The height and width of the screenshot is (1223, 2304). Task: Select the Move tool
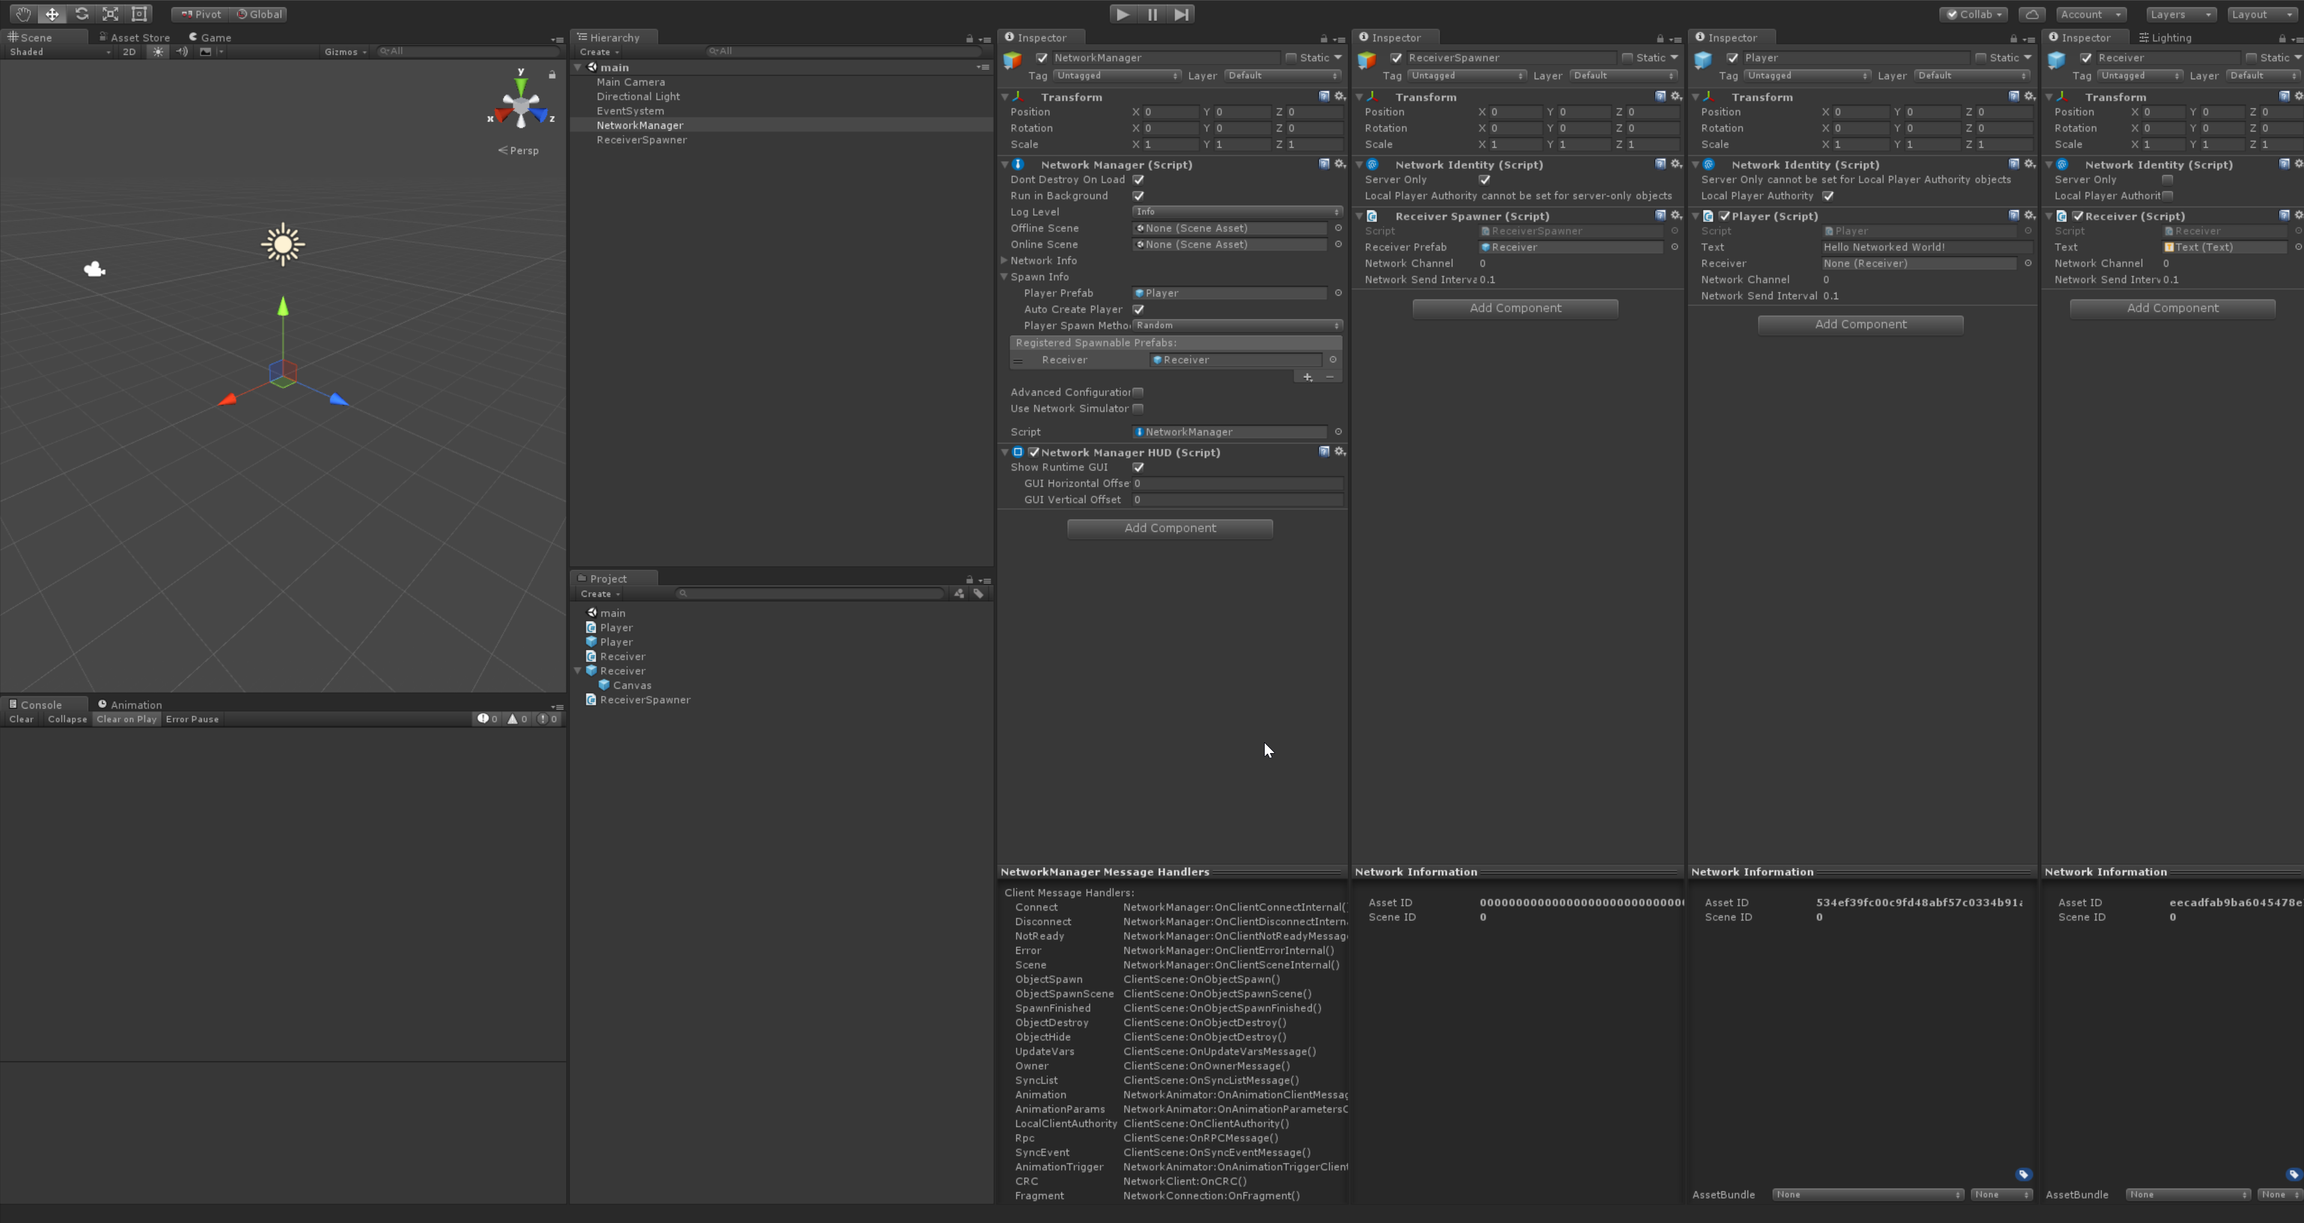tap(52, 13)
